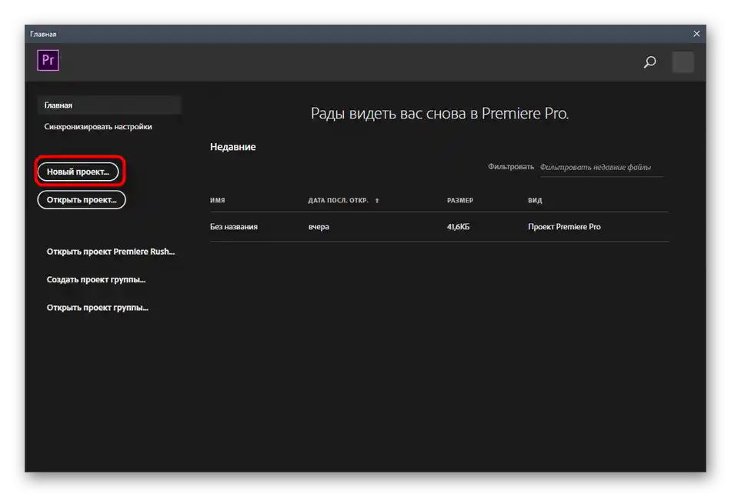This screenshot has height=497, width=731.
Task: Click the Недавние heading
Action: (x=232, y=147)
